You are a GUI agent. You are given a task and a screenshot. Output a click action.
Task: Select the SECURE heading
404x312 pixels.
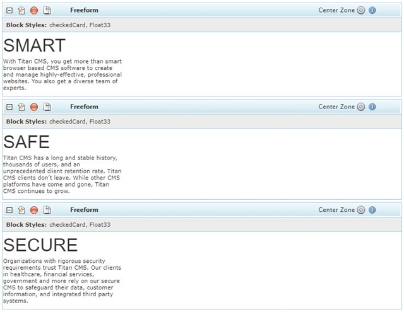pyautogui.click(x=40, y=245)
